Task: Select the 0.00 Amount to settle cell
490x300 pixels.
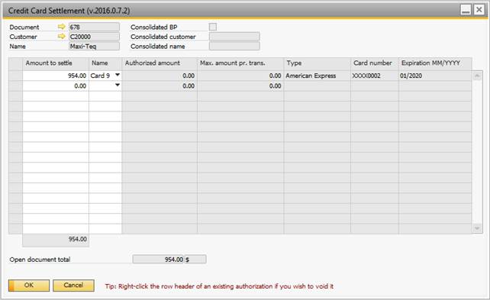Action: tap(56, 86)
